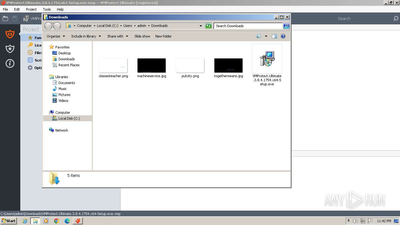Open the info circle icon in VMProtect sidebar
The height and width of the screenshot is (225, 400).
point(10,63)
